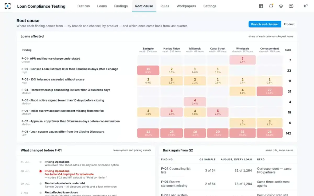Click the Eastgate column header
314x196 pixels.
click(x=148, y=50)
